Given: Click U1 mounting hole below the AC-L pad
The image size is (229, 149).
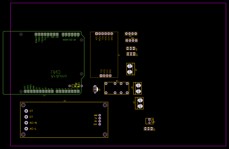Looking at the screenshot, I should pos(23,135).
